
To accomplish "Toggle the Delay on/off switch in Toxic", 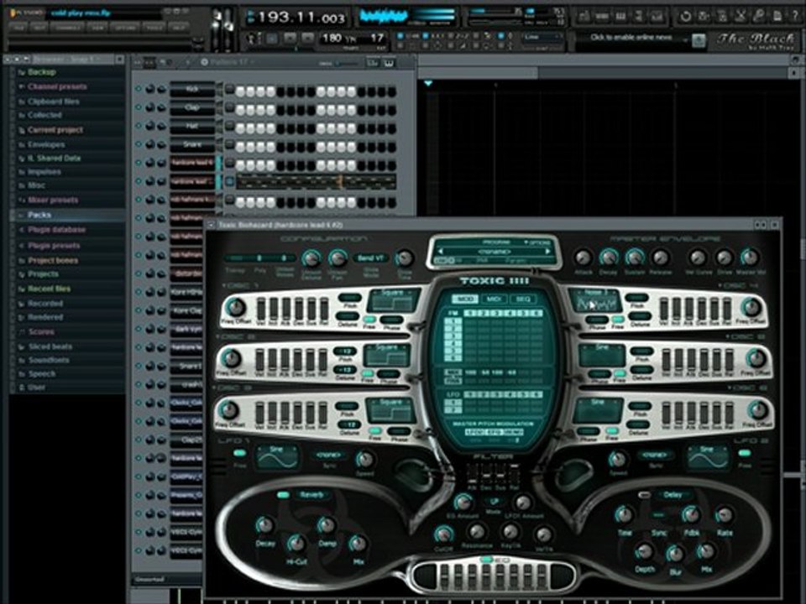I will click(644, 495).
